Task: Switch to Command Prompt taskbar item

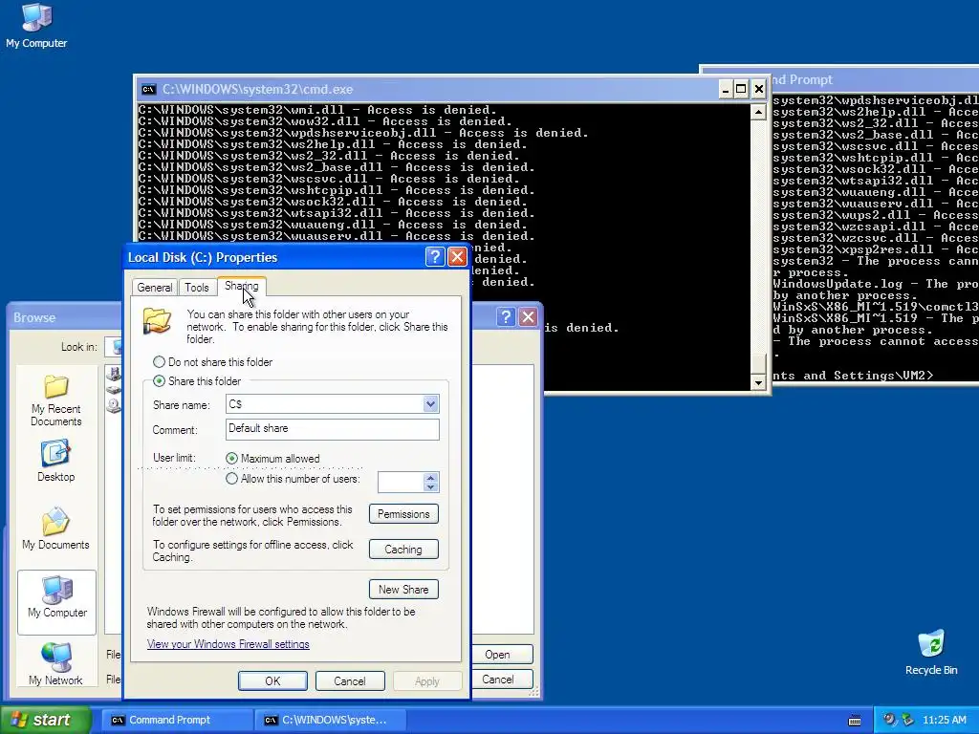Action: [177, 720]
